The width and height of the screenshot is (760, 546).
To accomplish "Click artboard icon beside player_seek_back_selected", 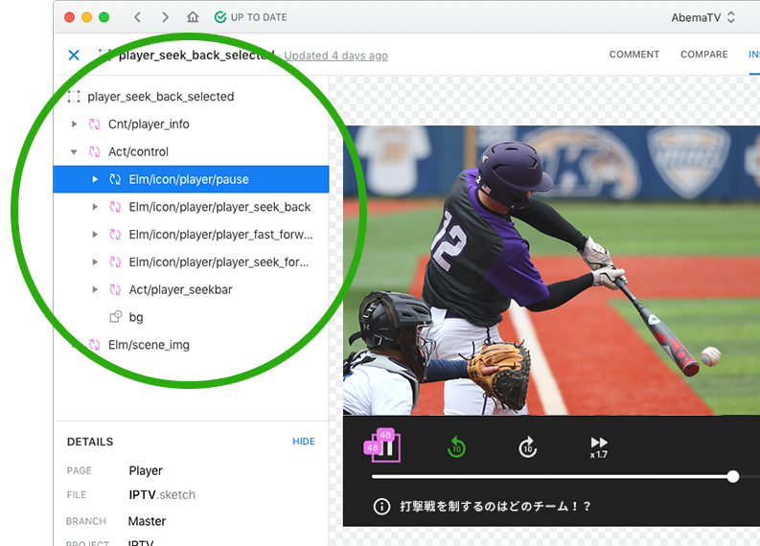I will pos(74,97).
